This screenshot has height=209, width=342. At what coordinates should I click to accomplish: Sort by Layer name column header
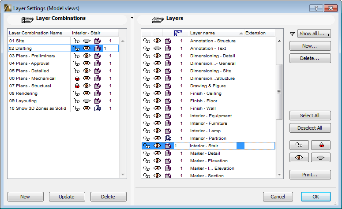(x=216, y=33)
